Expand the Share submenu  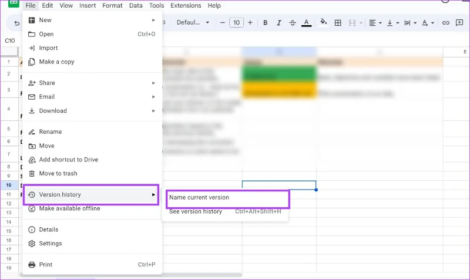pyautogui.click(x=92, y=83)
